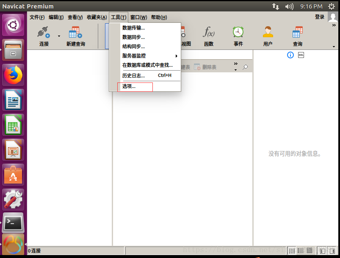Click the Connection (连接) plug icon
Image resolution: width=340 pixels, height=258 pixels.
tap(44, 32)
